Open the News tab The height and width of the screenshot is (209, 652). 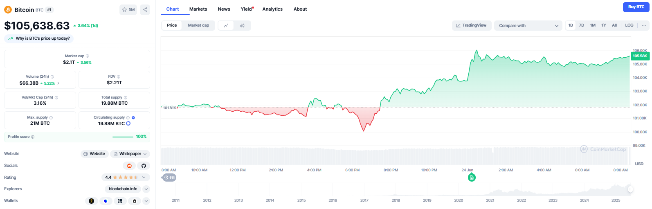click(x=224, y=9)
